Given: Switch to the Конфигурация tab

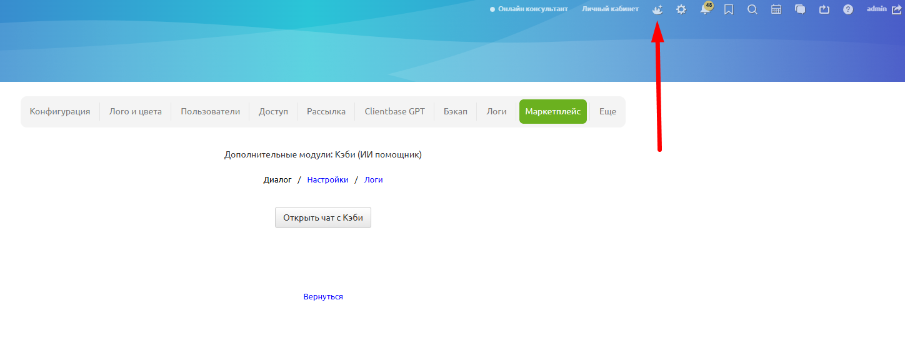Looking at the screenshot, I should tap(60, 111).
